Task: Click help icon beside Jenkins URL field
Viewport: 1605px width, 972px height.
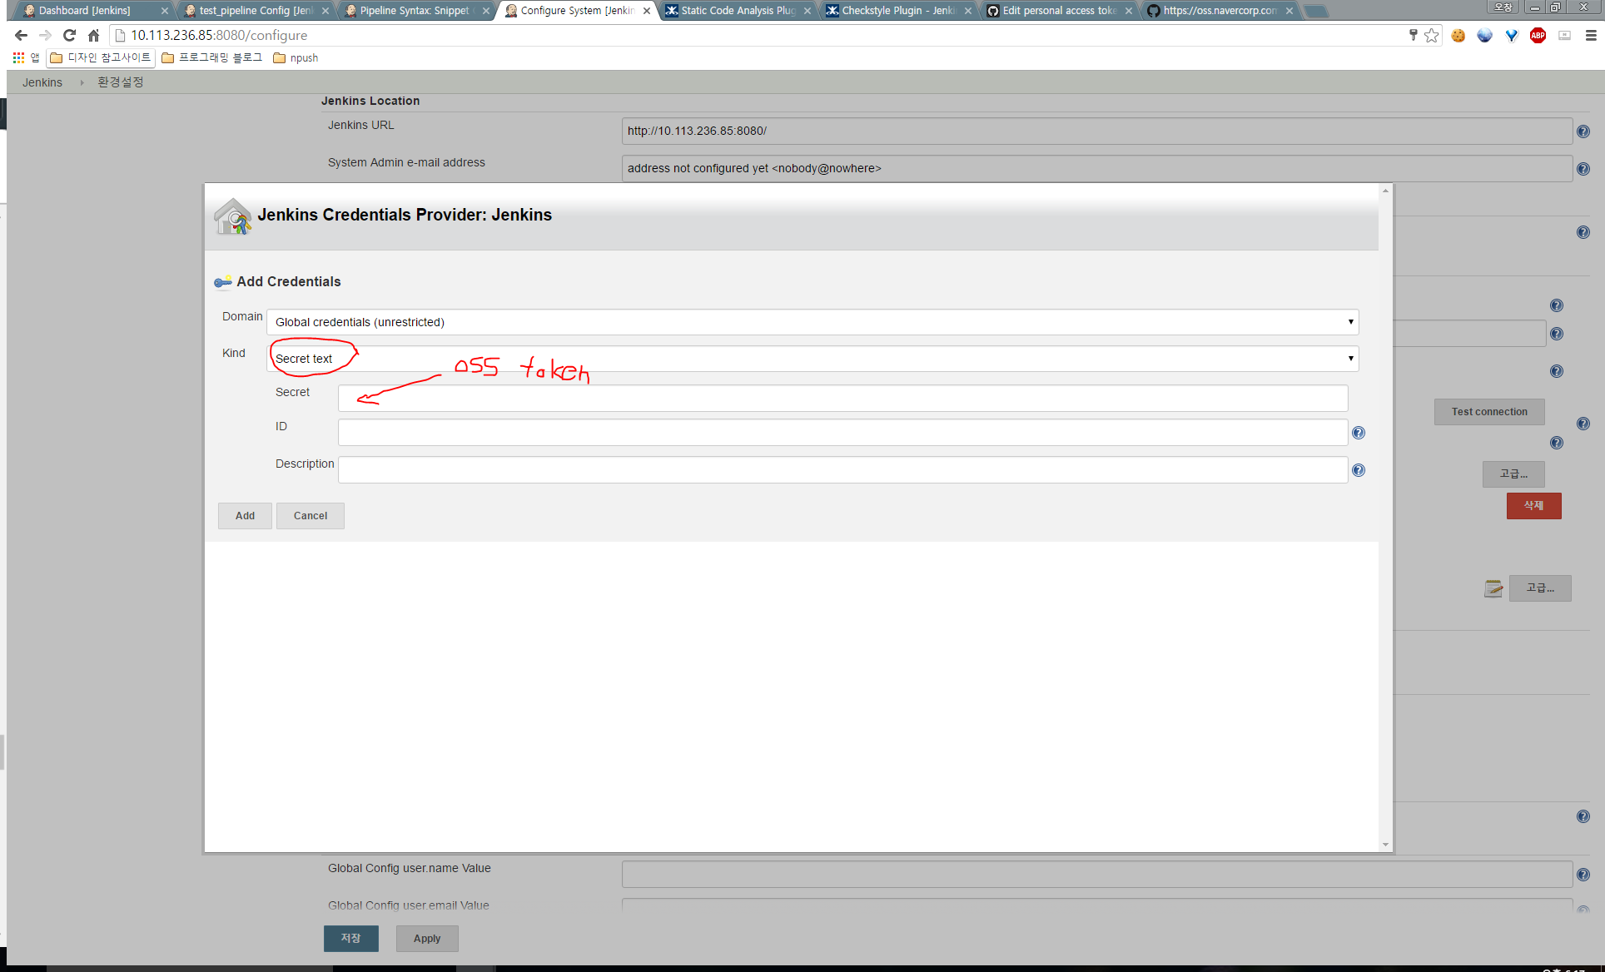Action: [1583, 131]
